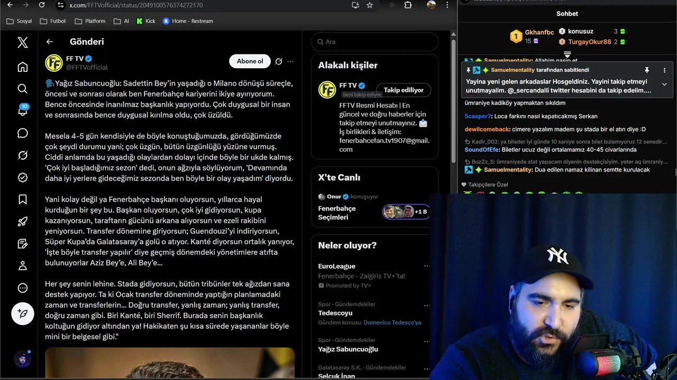Open browser three-dot menu
This screenshot has width=677, height=380.
(448, 5)
